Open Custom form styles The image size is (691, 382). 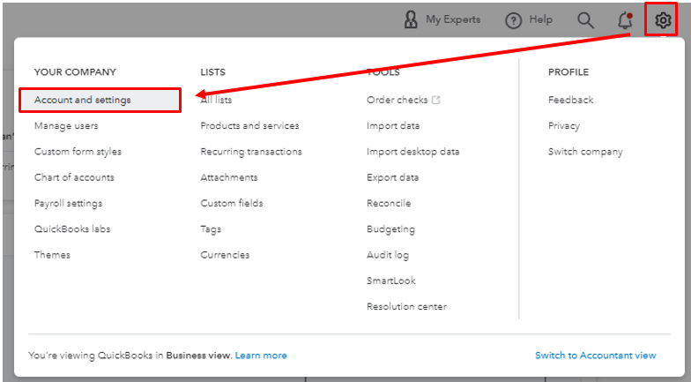(78, 152)
